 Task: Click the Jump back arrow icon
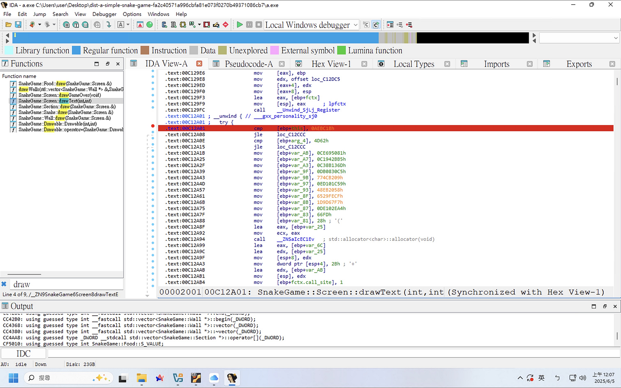point(32,25)
